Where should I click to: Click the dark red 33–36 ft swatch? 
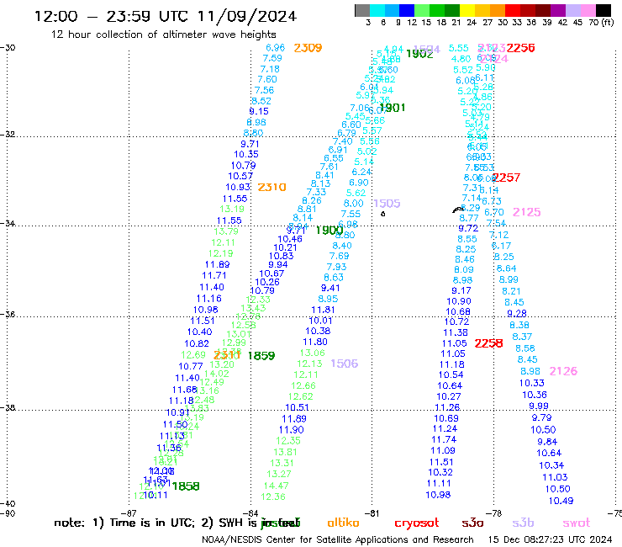pos(528,10)
